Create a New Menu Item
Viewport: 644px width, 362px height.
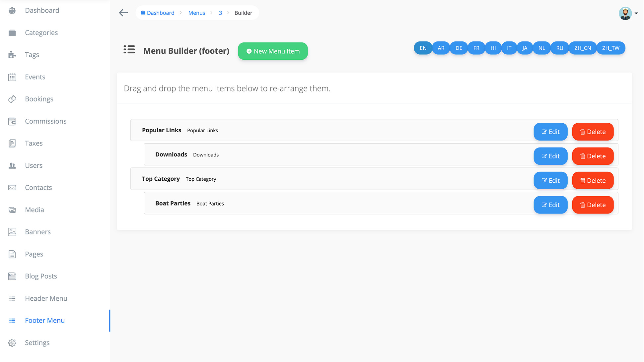(x=272, y=51)
